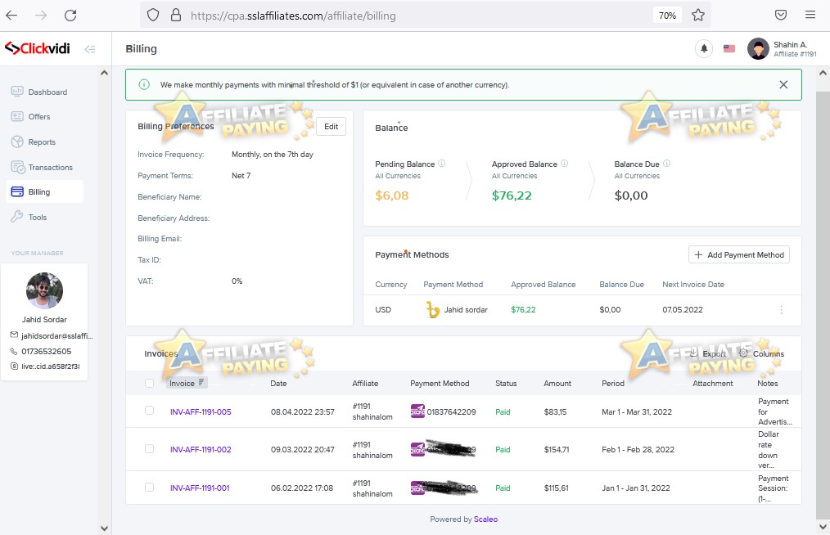The height and width of the screenshot is (535, 830).
Task: Click the $83,15 amount cell
Action: 555,411
